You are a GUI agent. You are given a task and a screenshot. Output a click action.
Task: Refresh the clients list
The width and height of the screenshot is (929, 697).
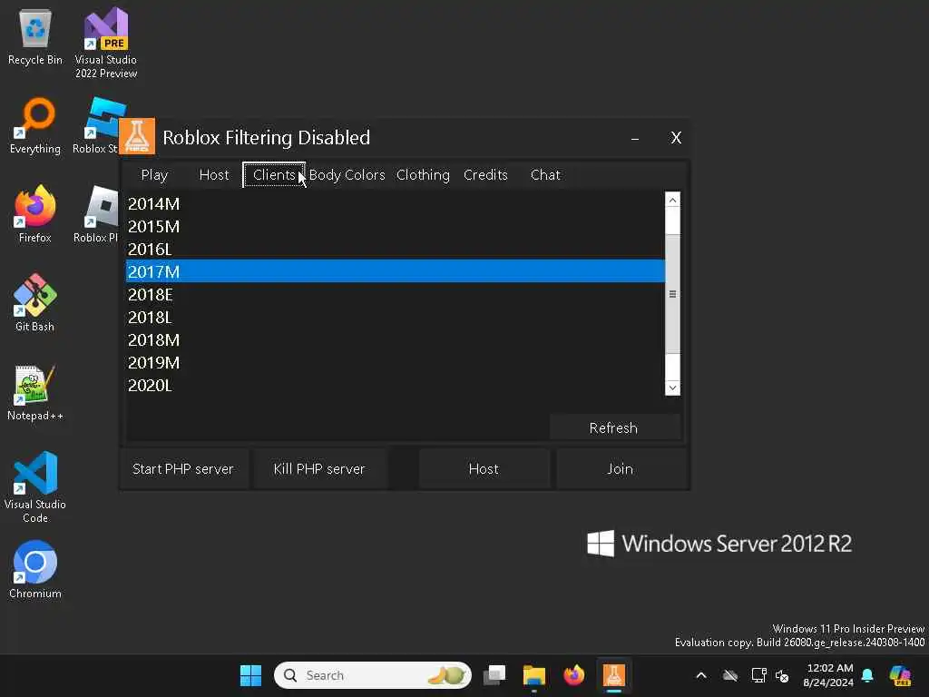coord(614,427)
